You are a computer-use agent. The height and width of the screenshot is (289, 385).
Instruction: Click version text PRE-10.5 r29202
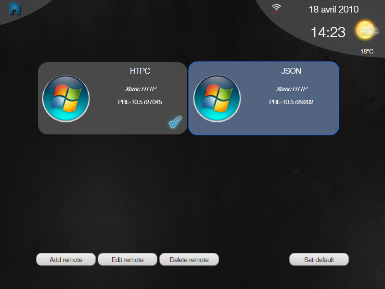click(291, 102)
